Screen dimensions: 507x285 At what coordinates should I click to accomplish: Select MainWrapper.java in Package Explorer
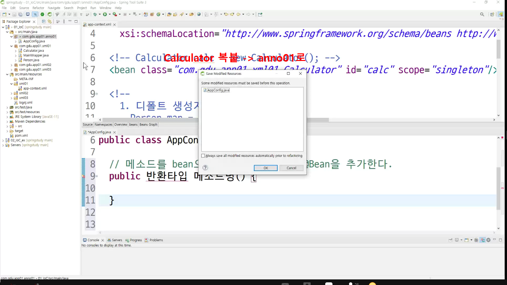click(36, 55)
